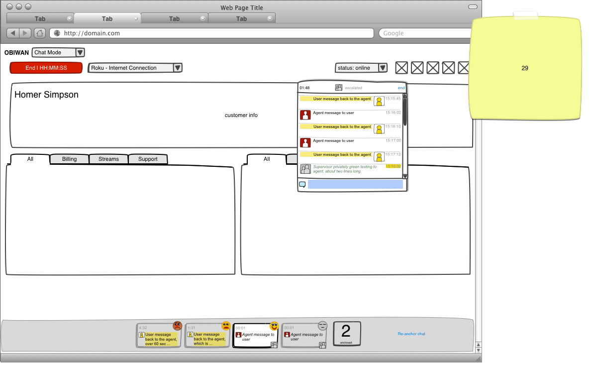Image resolution: width=591 pixels, height=365 pixels.
Task: Click the 01:48 chat timer
Action: (x=304, y=88)
